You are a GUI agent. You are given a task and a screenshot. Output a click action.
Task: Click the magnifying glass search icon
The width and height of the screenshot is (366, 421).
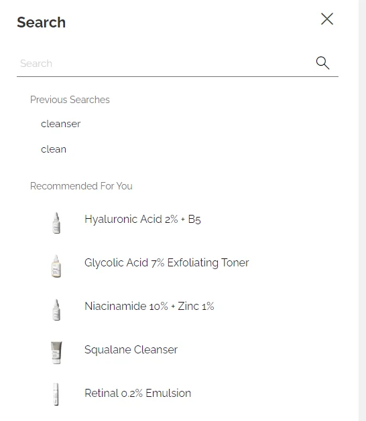click(322, 63)
